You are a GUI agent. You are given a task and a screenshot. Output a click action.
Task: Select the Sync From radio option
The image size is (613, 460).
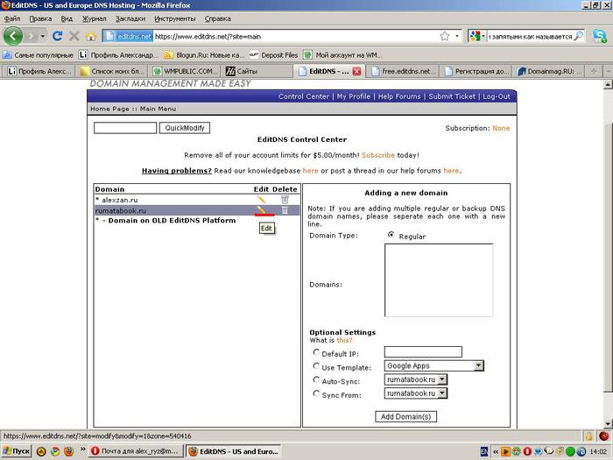(316, 393)
